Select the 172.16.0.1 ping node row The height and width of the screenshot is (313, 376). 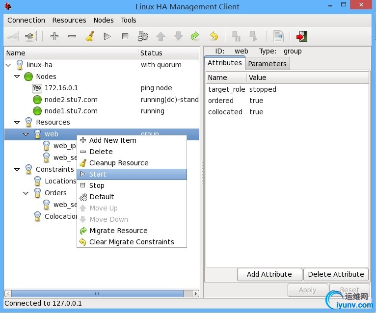point(102,88)
